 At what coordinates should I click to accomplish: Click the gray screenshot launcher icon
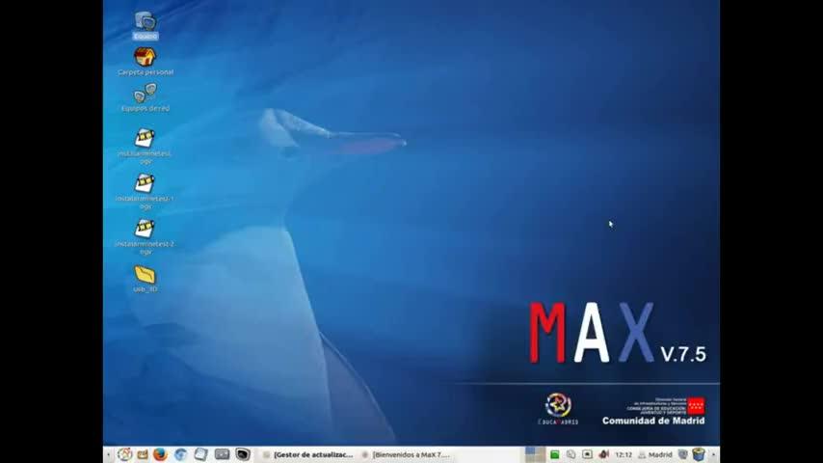tap(222, 454)
